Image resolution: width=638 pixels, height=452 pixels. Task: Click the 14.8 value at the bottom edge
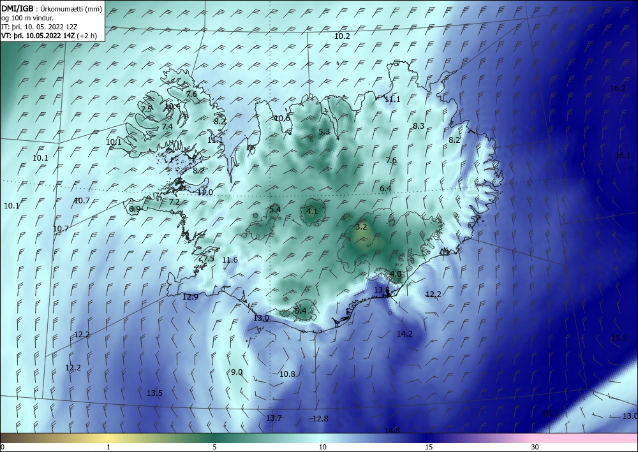392,430
